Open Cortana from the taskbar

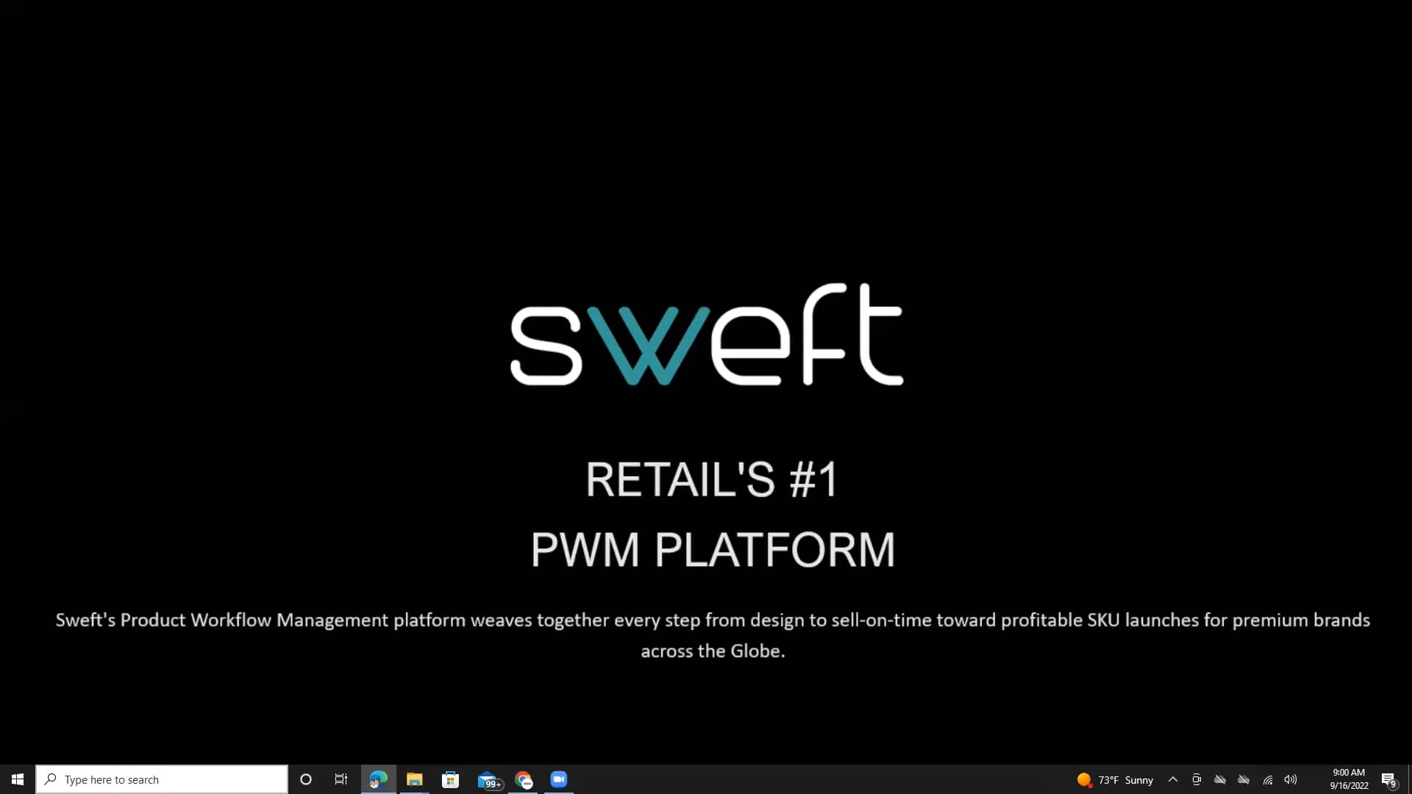coord(306,779)
